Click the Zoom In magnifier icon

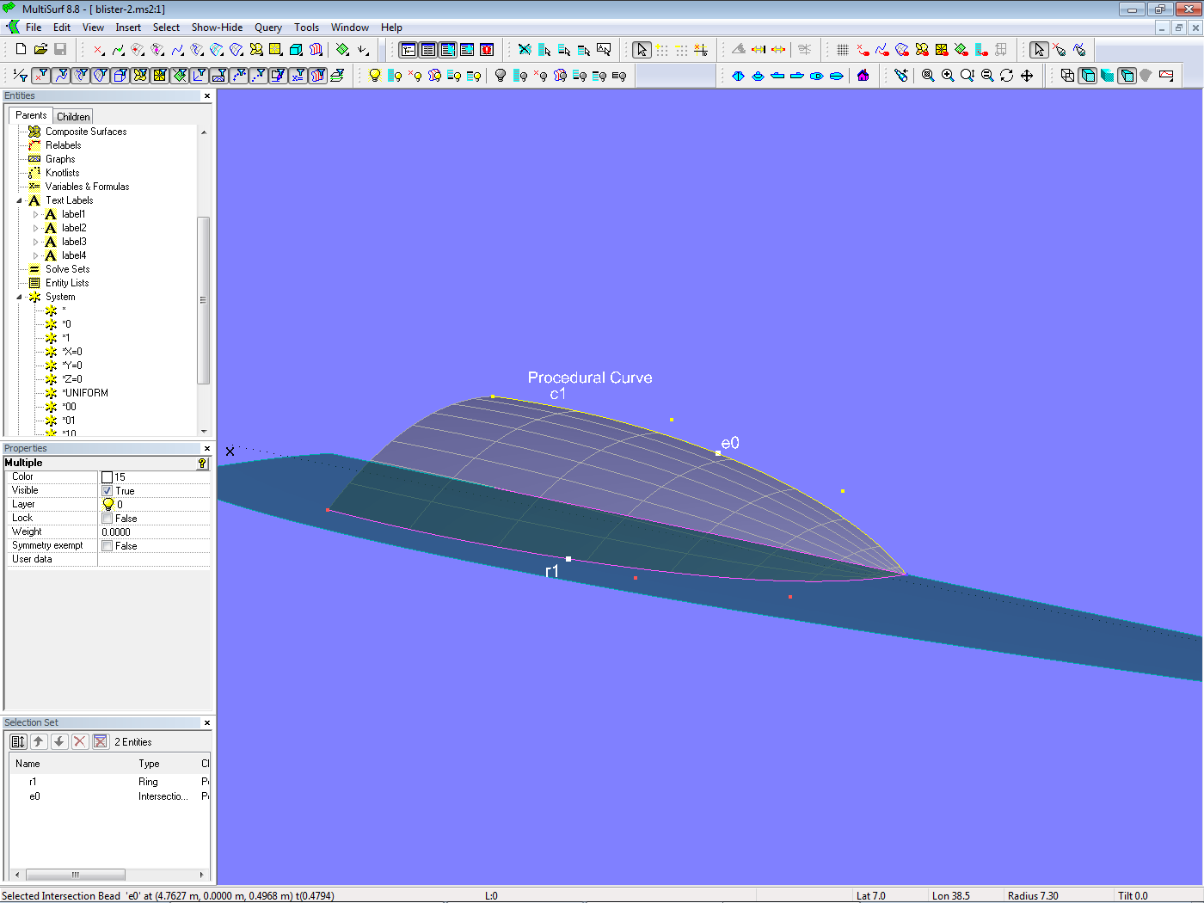click(948, 76)
